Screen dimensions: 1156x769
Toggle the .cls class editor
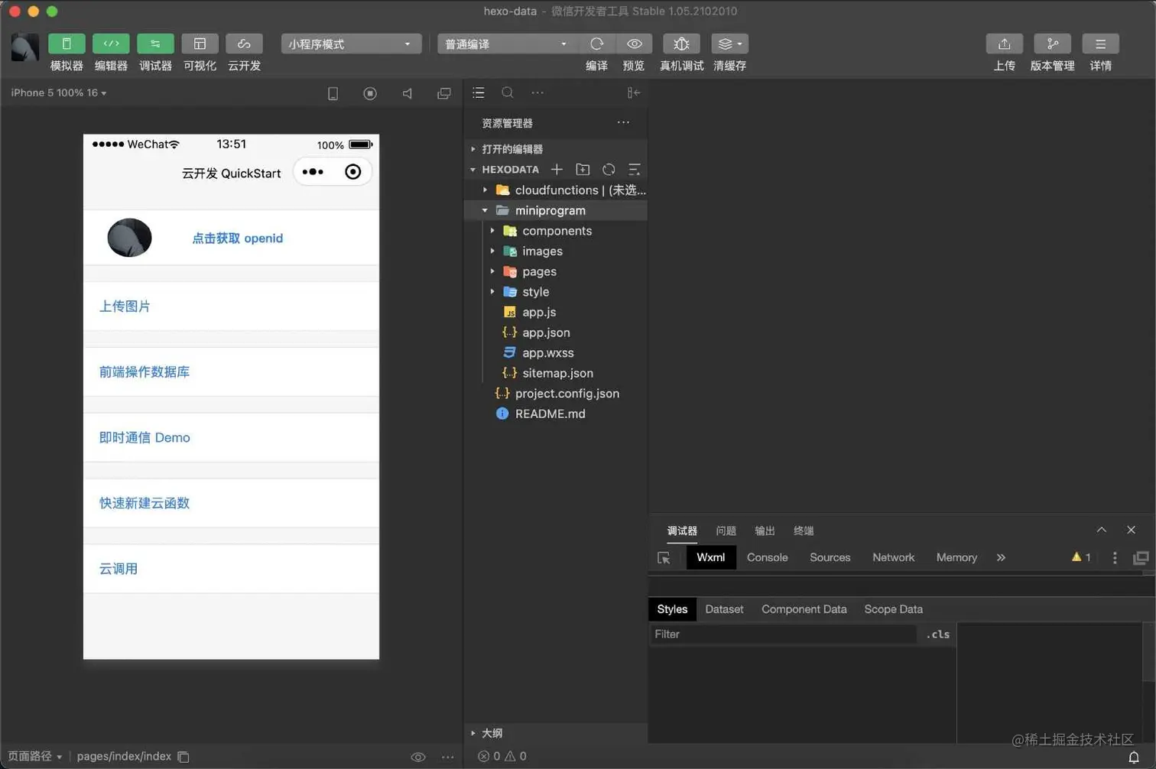tap(938, 634)
